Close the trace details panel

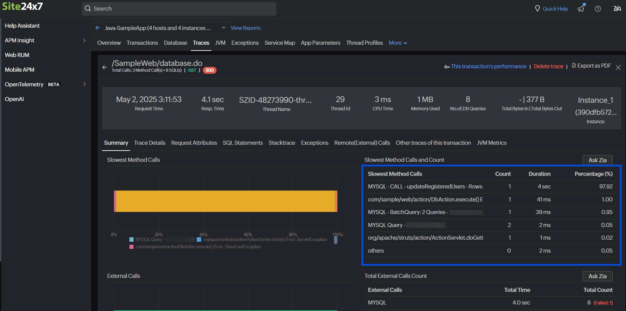(x=618, y=68)
